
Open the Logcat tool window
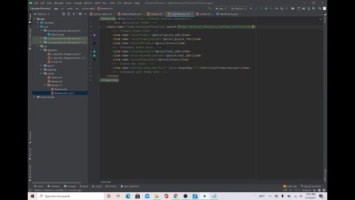[x=97, y=187]
